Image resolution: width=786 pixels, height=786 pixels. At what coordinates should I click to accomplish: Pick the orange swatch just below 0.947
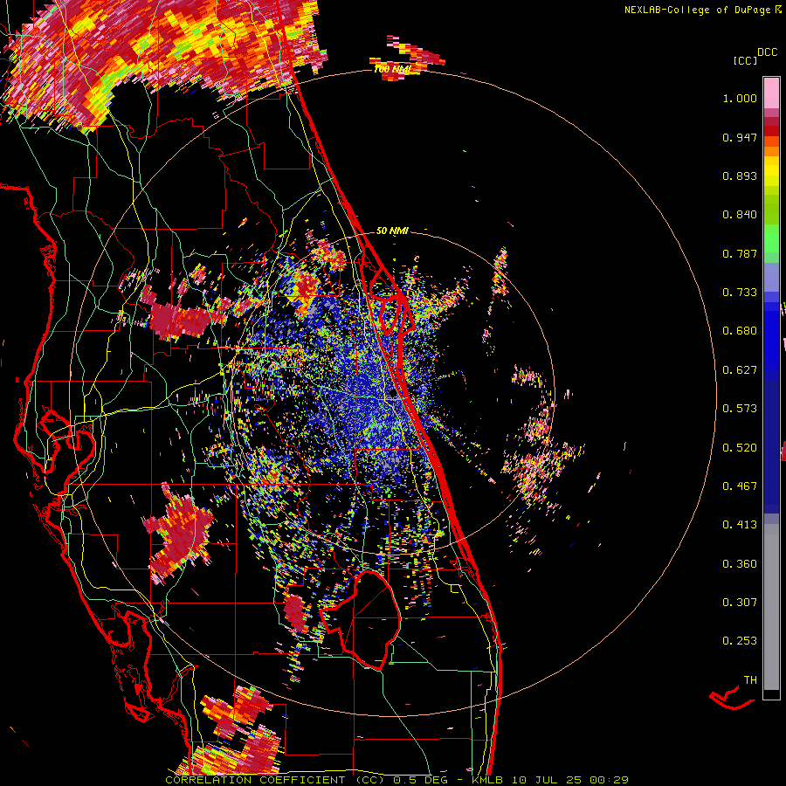(x=771, y=141)
